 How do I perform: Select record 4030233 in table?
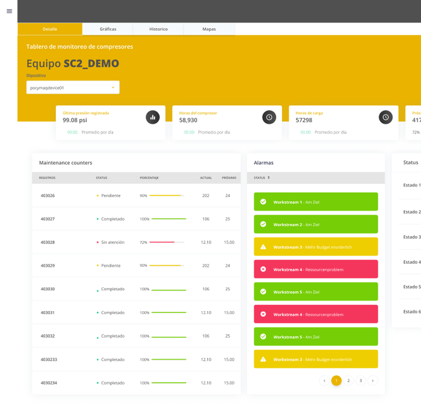(x=137, y=359)
